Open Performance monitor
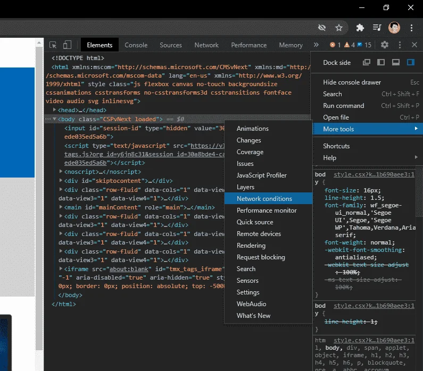 (x=268, y=210)
